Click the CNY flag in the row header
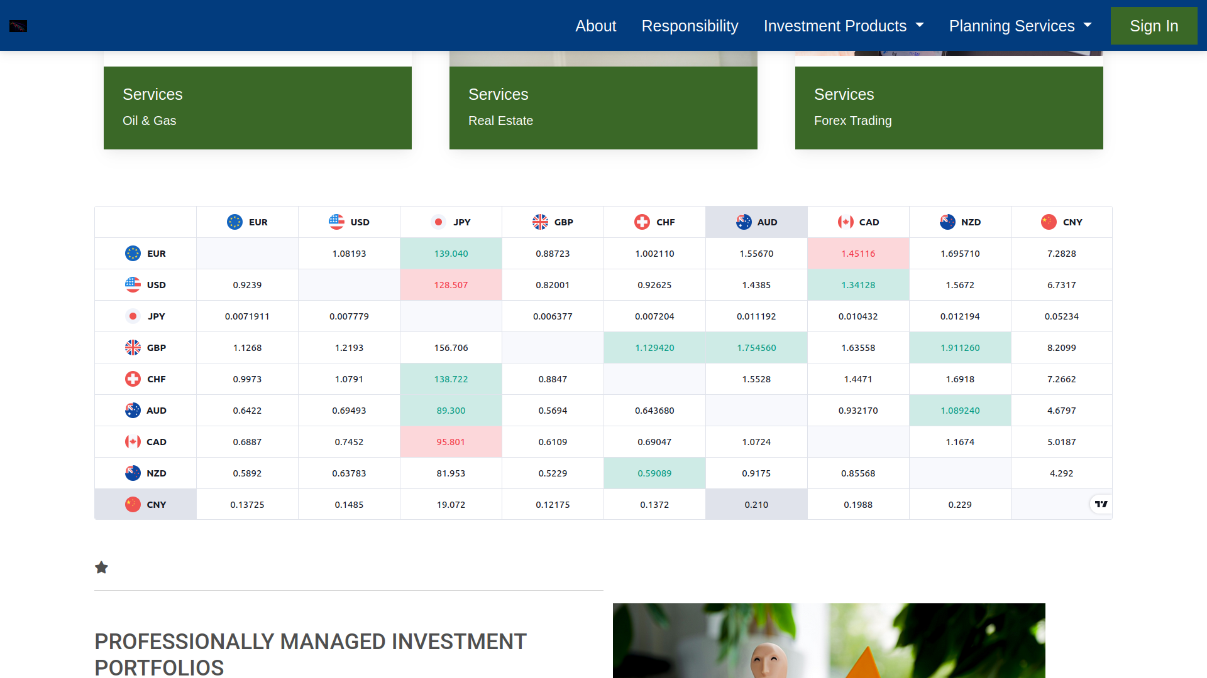 (x=133, y=505)
